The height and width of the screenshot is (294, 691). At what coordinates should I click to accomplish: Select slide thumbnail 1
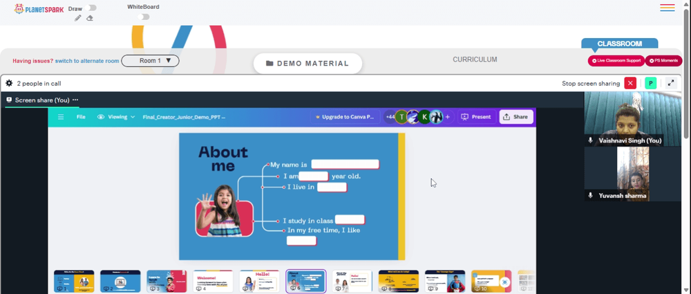[x=74, y=281]
